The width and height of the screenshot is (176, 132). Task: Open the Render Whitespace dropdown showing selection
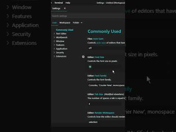pyautogui.click(x=106, y=122)
